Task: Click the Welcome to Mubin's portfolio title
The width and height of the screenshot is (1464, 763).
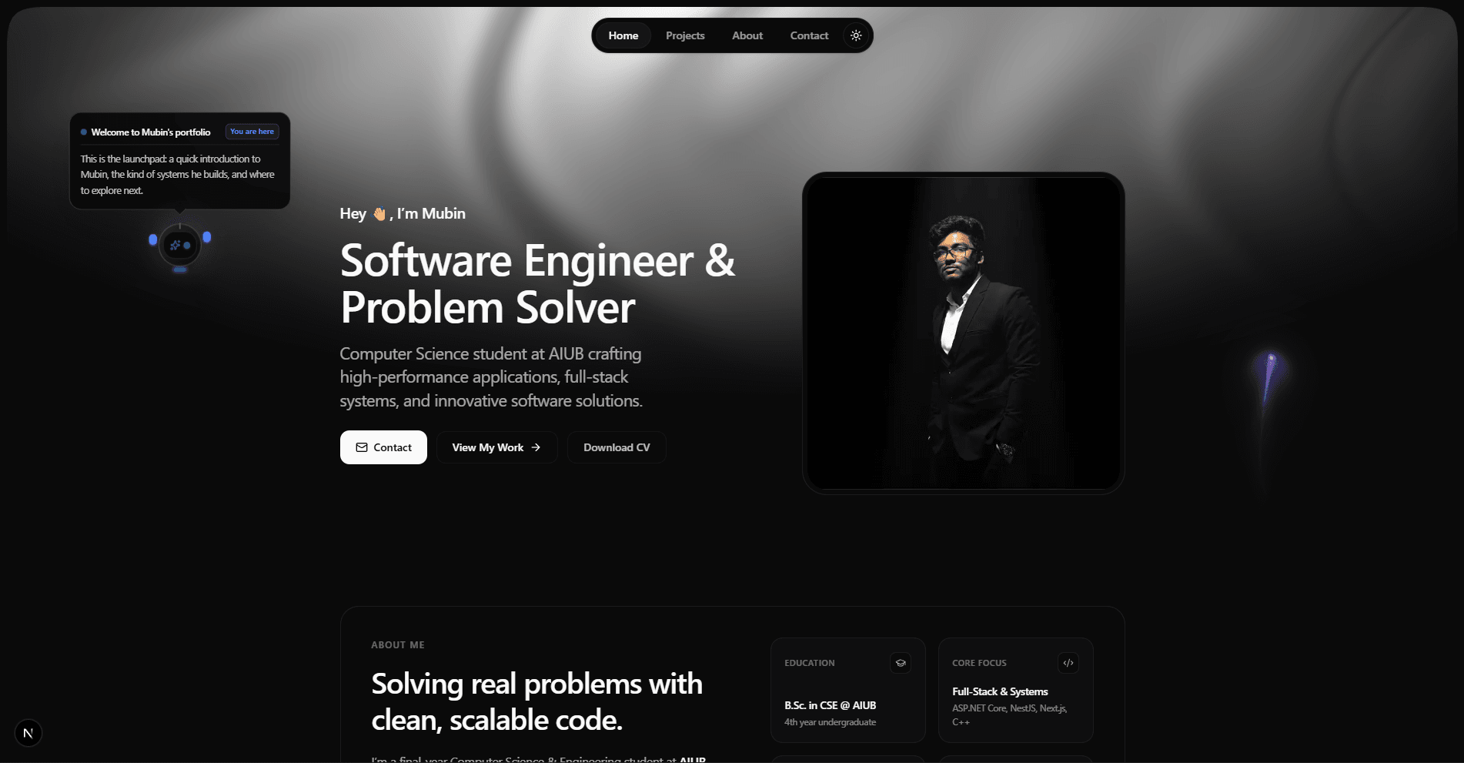Action: tap(151, 132)
